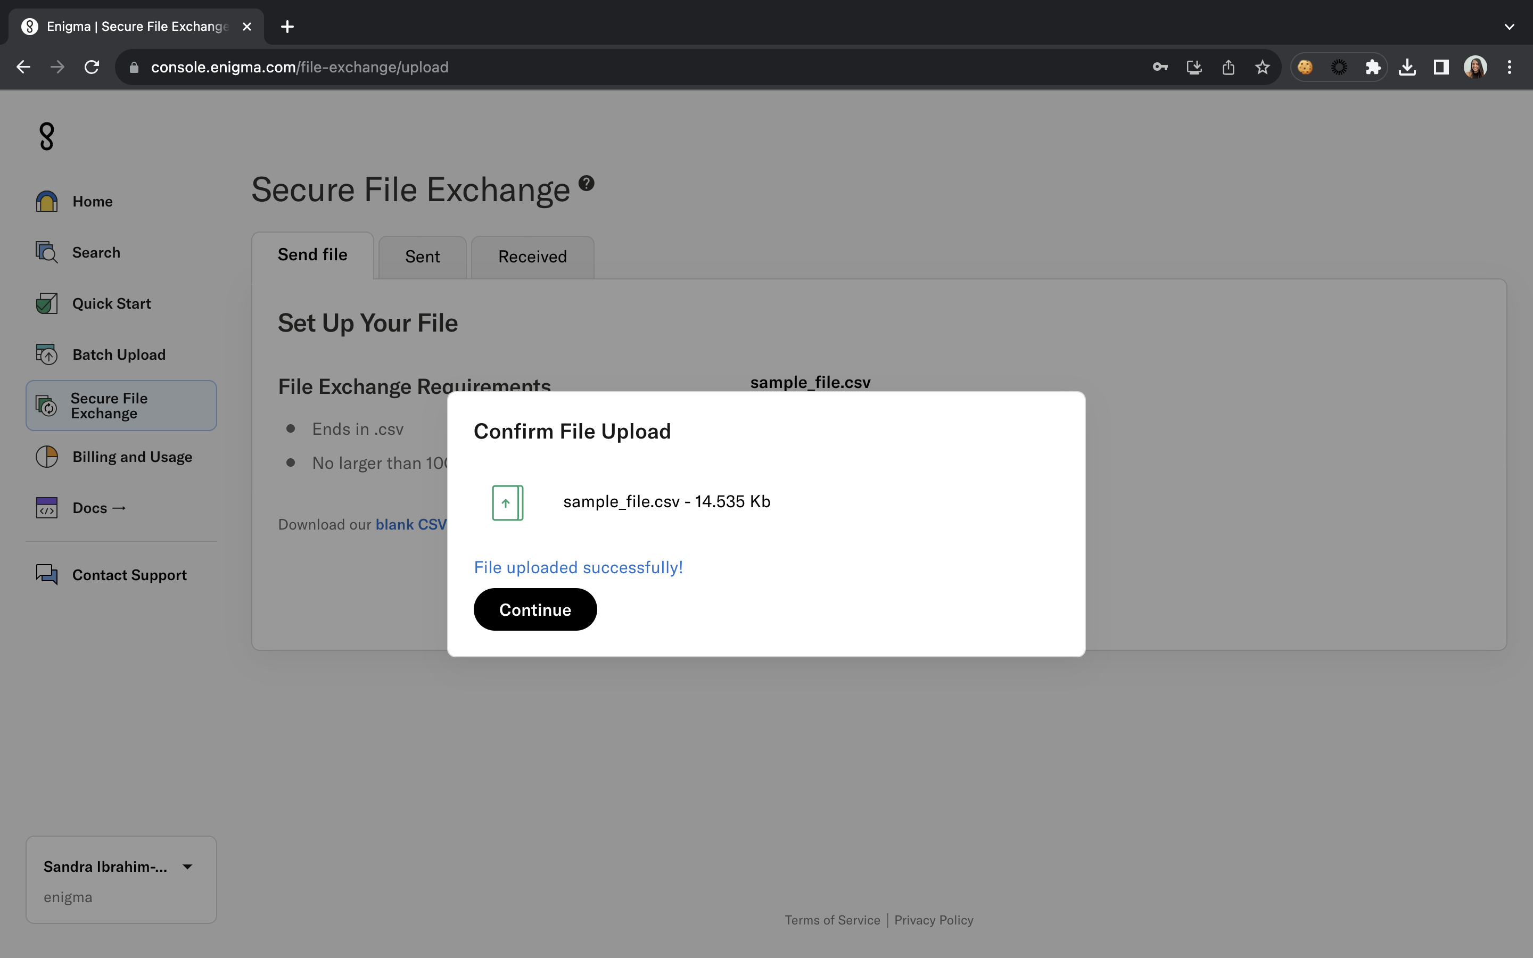Click the Home sidebar icon
The width and height of the screenshot is (1533, 958).
(x=46, y=202)
